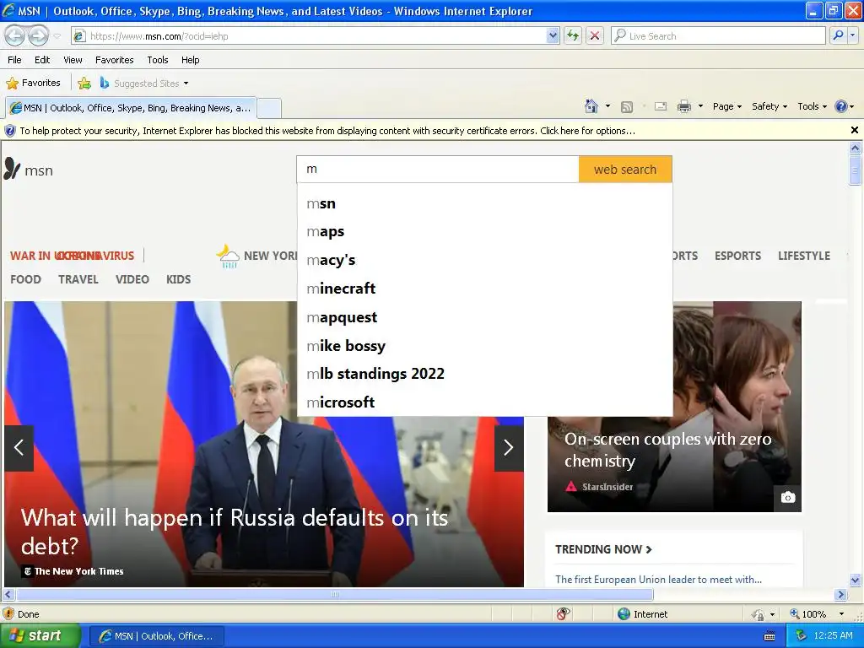Click the RSS Feeds icon
864x648 pixels.
627,107
